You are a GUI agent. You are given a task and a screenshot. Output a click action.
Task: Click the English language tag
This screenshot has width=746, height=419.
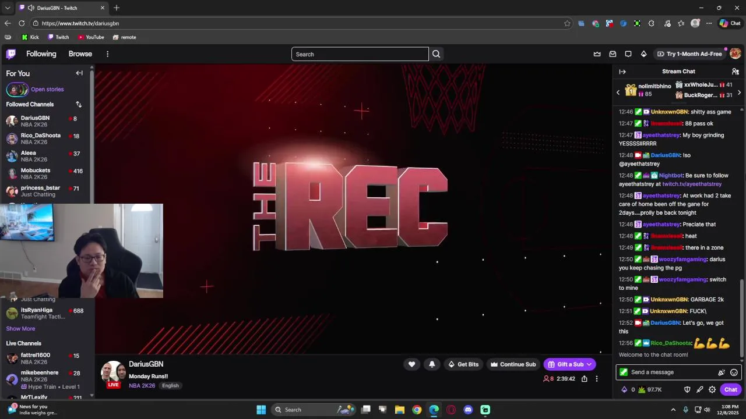tap(170, 386)
